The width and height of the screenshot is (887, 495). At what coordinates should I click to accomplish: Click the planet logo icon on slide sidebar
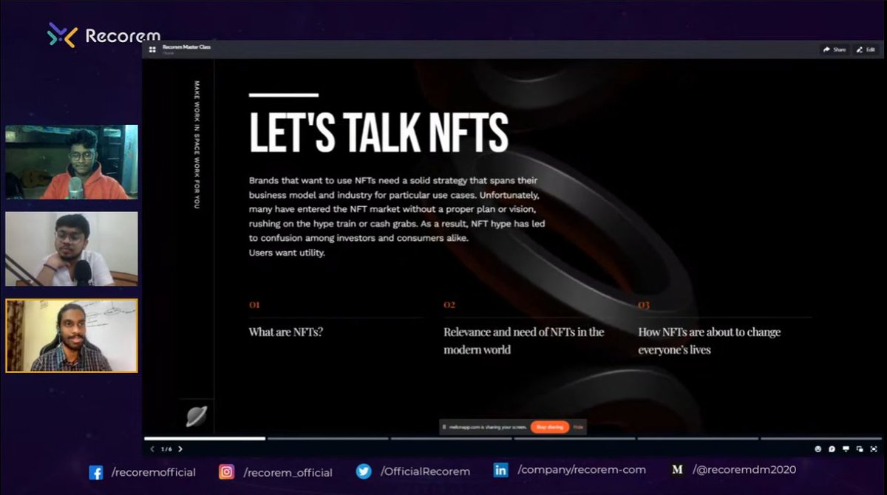click(x=197, y=416)
